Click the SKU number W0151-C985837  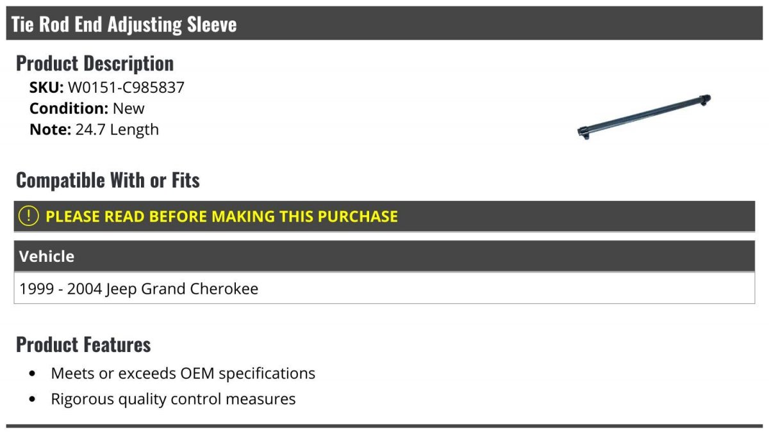pos(126,88)
